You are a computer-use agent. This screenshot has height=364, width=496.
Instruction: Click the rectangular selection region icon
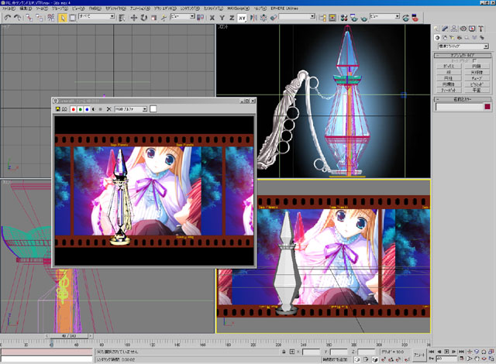click(x=72, y=18)
